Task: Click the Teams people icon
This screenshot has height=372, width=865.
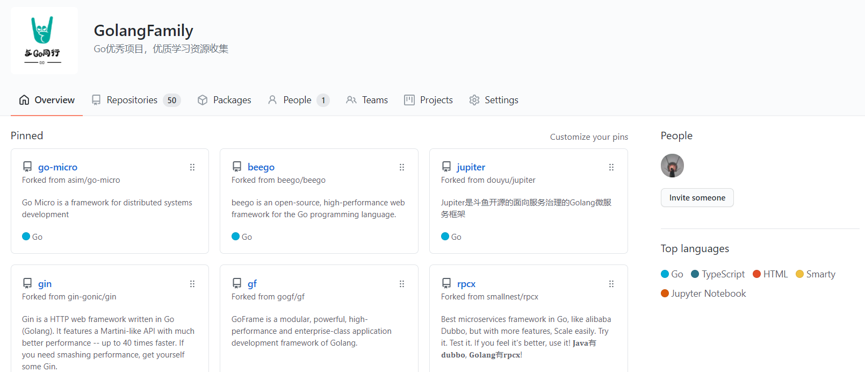Action: click(x=351, y=100)
